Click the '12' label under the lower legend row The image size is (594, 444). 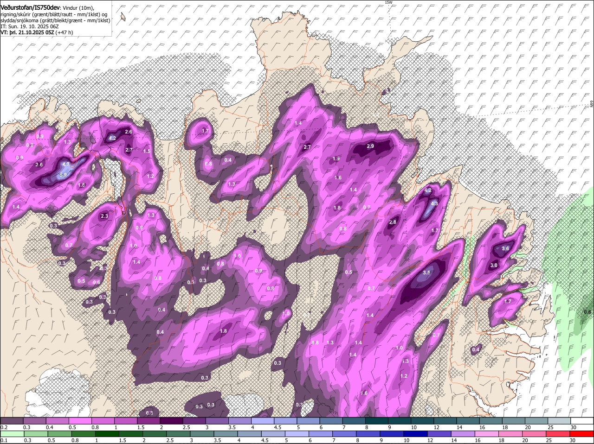pos(430,440)
